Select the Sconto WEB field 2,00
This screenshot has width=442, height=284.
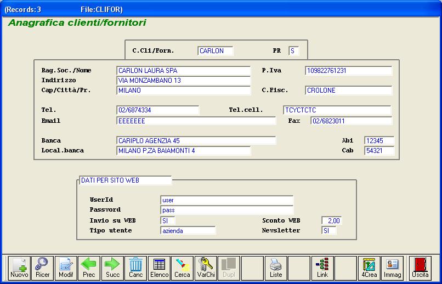(332, 220)
